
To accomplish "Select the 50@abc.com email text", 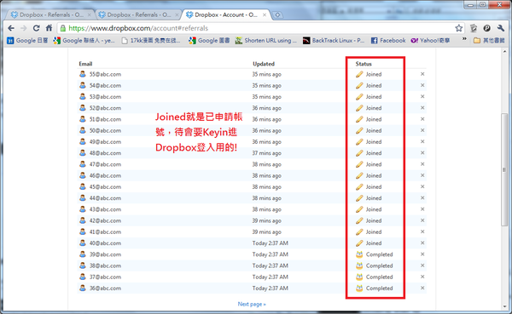I will click(105, 130).
